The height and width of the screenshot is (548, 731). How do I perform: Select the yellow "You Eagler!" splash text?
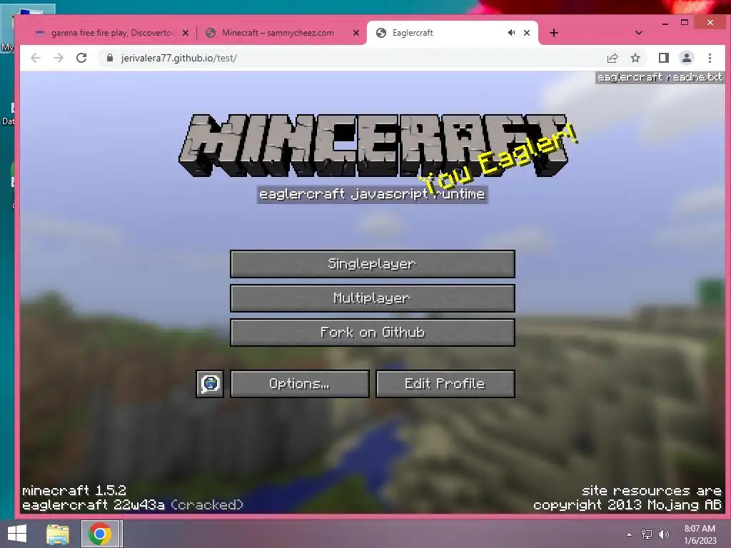pos(498,160)
